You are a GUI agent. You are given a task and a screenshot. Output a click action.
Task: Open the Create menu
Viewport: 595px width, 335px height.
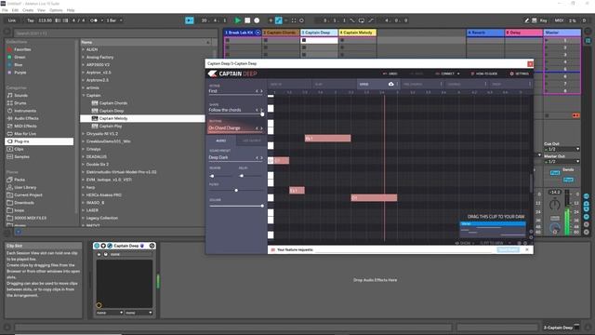click(28, 10)
